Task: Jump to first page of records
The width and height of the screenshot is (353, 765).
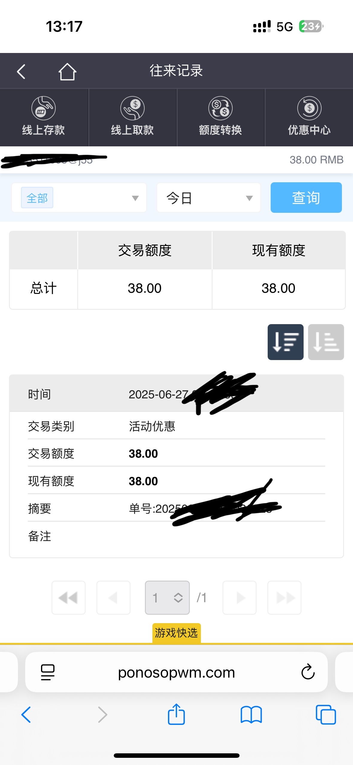Action: [69, 598]
